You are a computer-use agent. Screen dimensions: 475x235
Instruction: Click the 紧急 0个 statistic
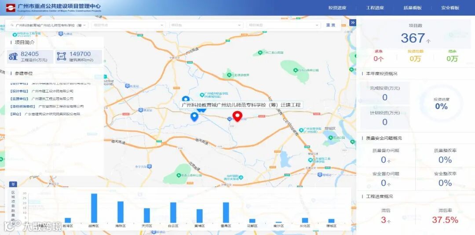click(378, 56)
